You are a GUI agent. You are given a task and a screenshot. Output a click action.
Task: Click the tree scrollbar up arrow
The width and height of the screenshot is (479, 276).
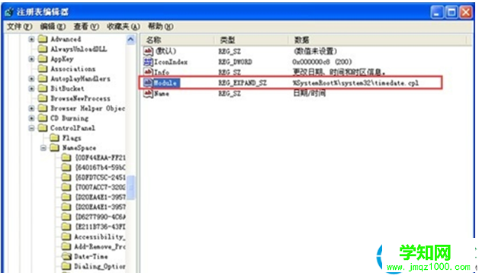(x=130, y=40)
